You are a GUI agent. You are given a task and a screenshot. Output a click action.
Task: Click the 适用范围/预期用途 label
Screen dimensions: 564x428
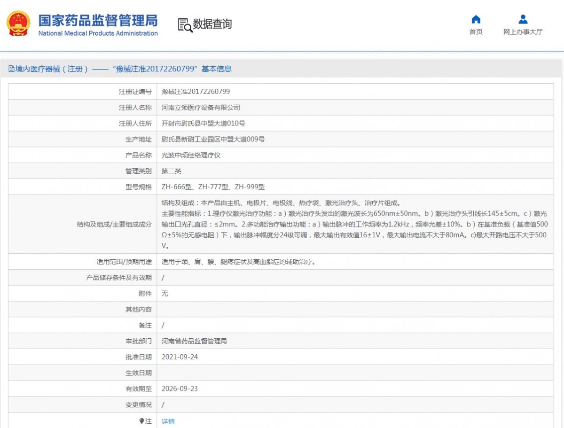pyautogui.click(x=124, y=262)
